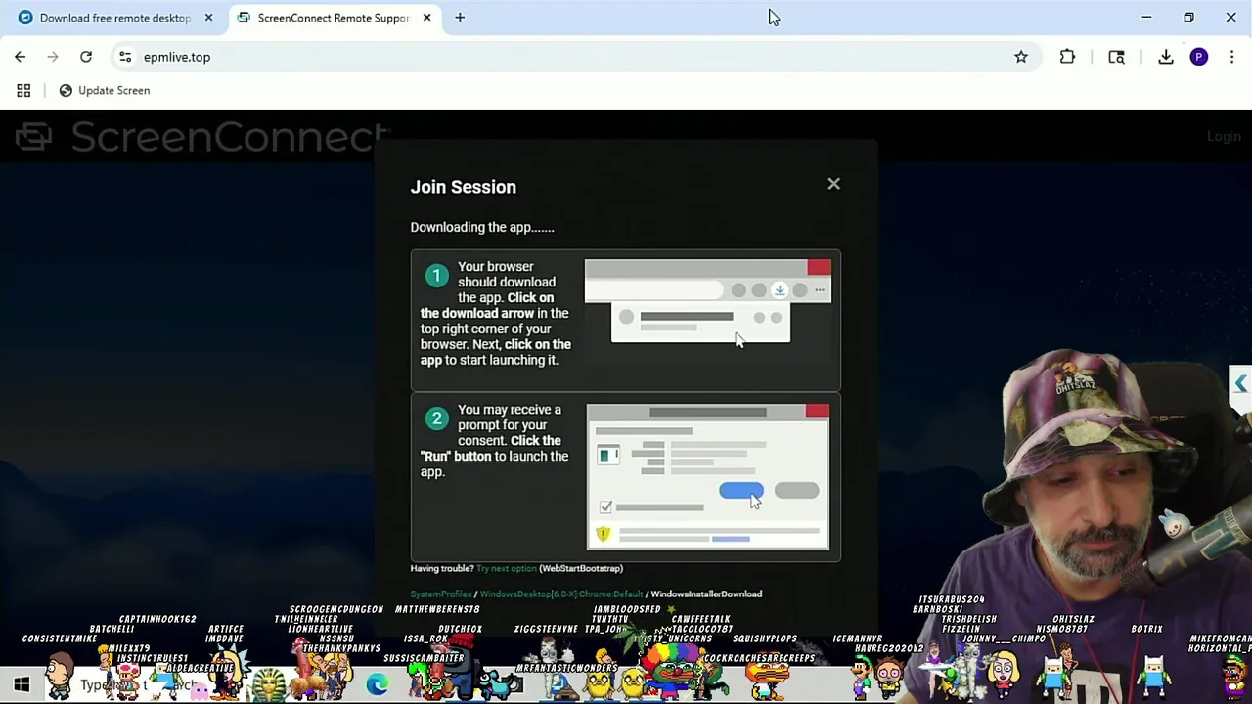The height and width of the screenshot is (704, 1252).
Task: Launch Microsoft Edge from the taskbar
Action: click(x=377, y=684)
